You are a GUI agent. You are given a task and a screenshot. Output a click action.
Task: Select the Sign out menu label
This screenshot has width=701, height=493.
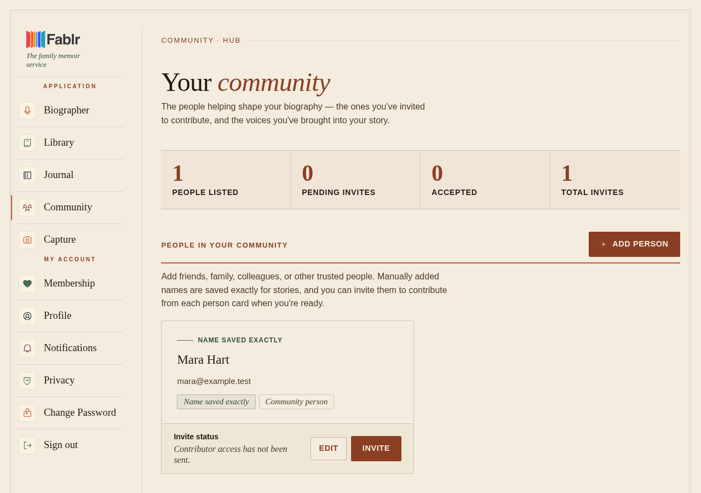pos(61,445)
